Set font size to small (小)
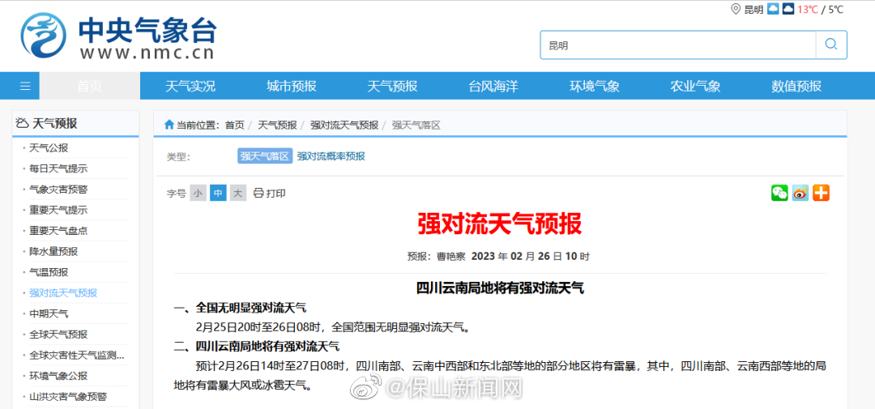The height and width of the screenshot is (409, 875). (x=198, y=194)
